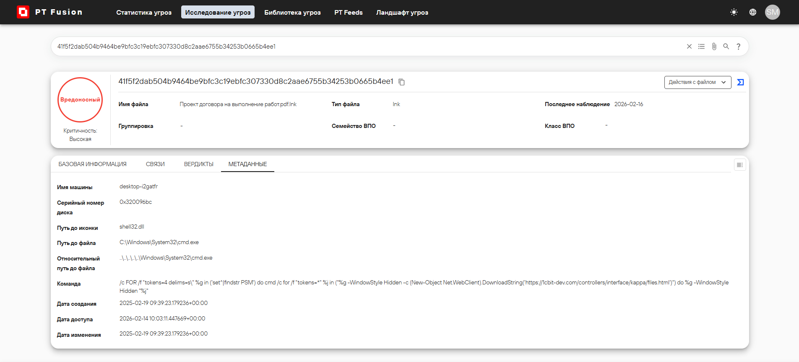Open the SM user avatar menu
This screenshot has height=362, width=799.
pos(773,12)
